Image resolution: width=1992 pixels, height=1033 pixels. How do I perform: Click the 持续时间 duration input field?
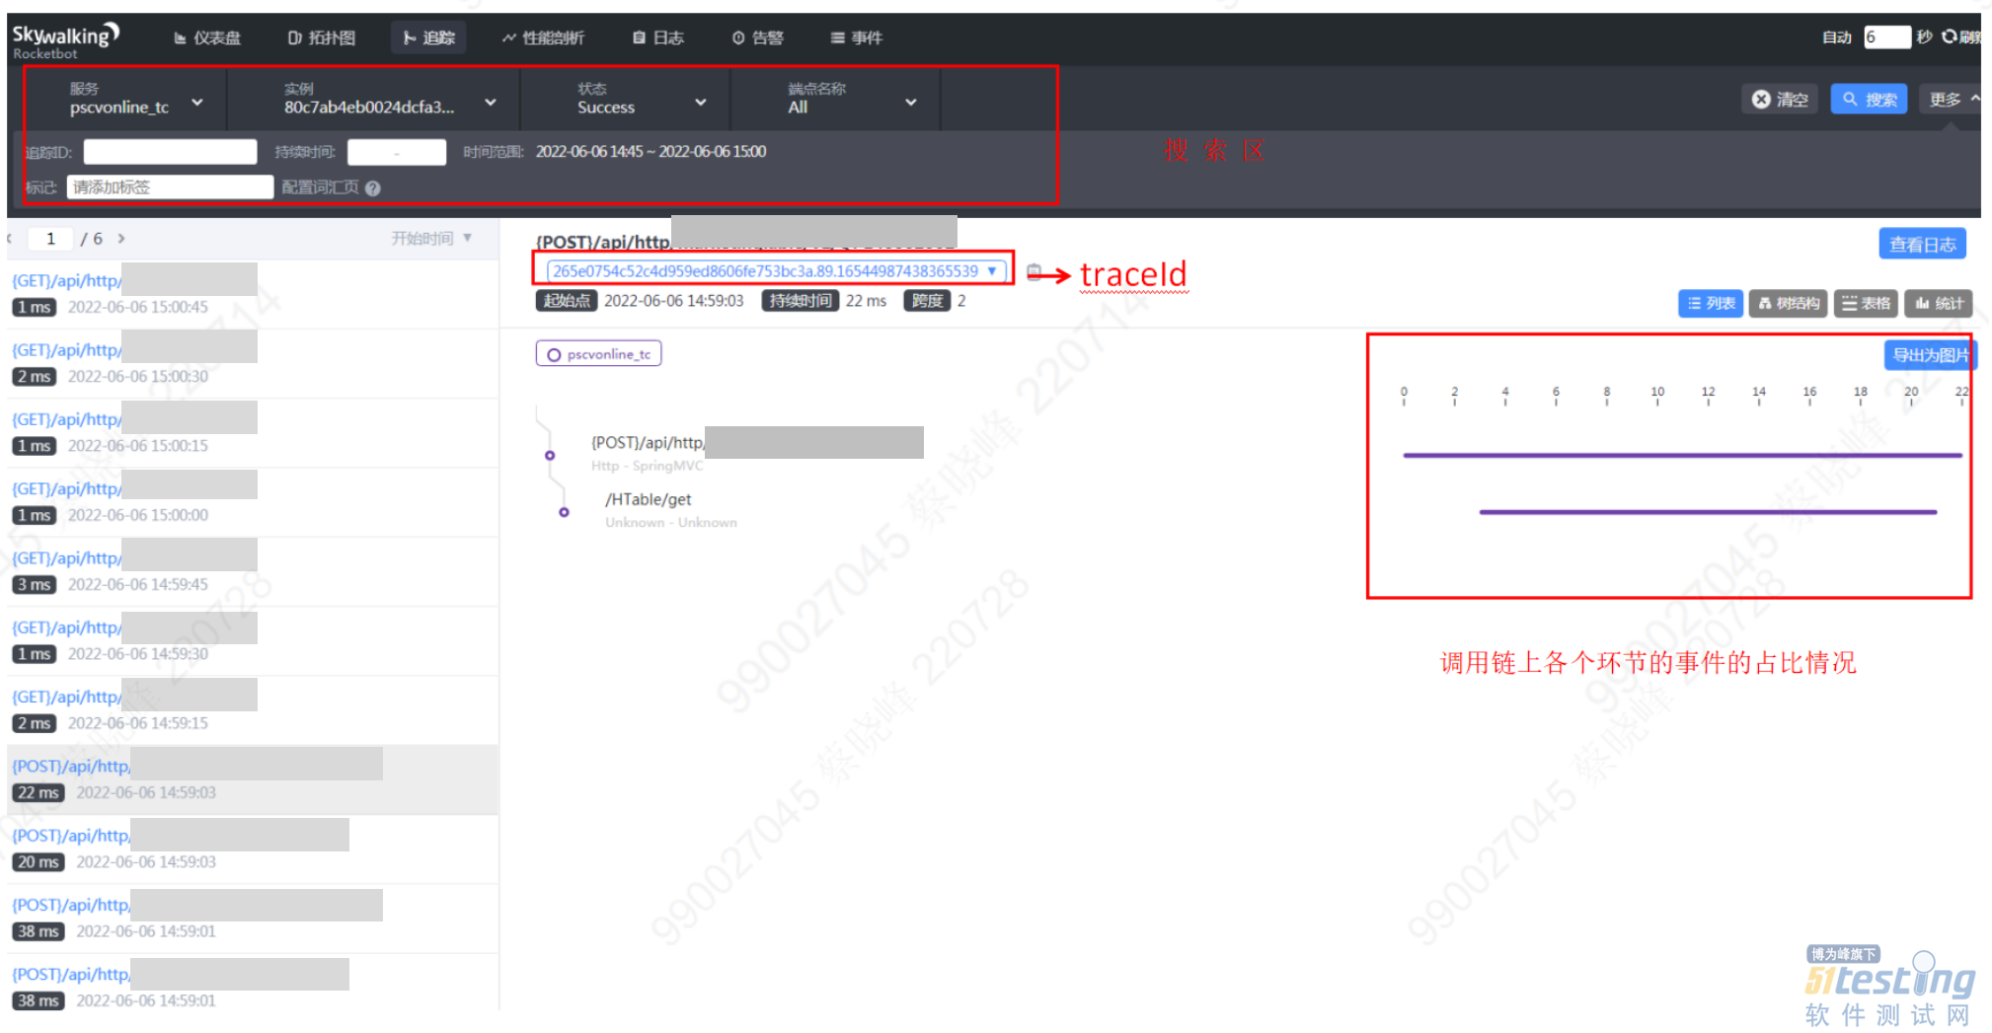click(x=397, y=152)
